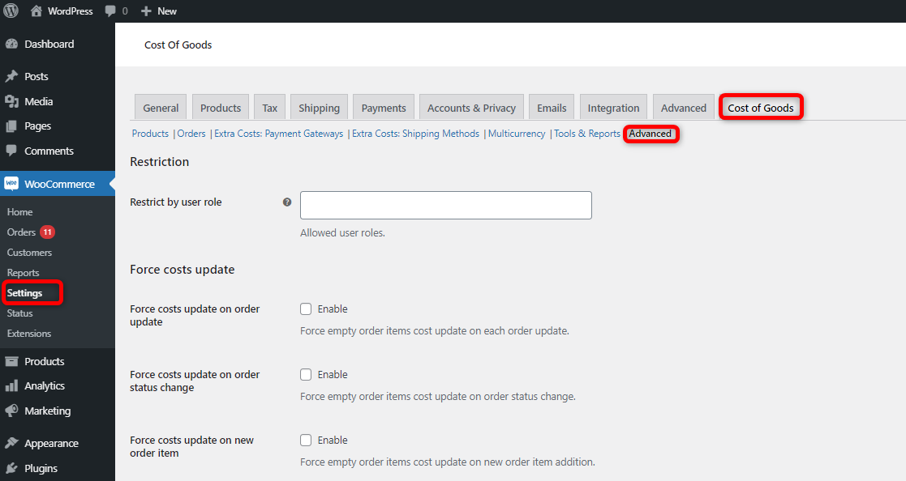This screenshot has width=906, height=481.
Task: Click the Appearance paintbrush icon
Action: (11, 443)
